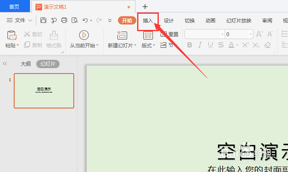288x172 pixels.
Task: Toggle Bold formatting
Action: (189, 45)
